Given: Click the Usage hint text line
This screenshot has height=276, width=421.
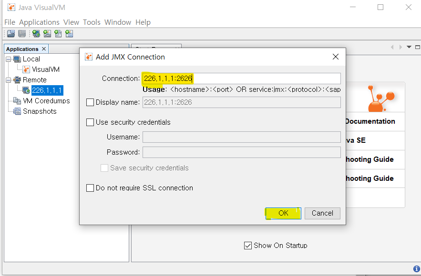Looking at the screenshot, I should pos(242,89).
